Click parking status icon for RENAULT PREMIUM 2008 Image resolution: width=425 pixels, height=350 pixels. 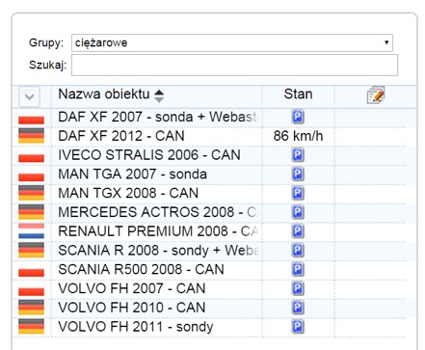tap(298, 231)
